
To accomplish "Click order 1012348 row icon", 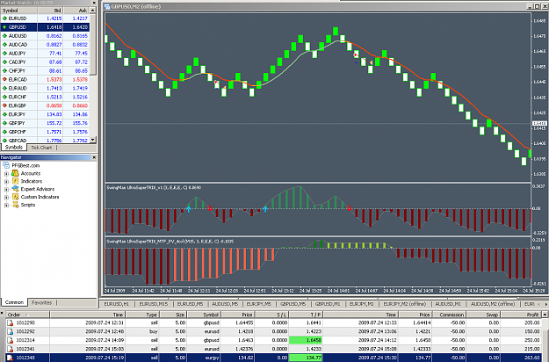I will tap(11, 358).
